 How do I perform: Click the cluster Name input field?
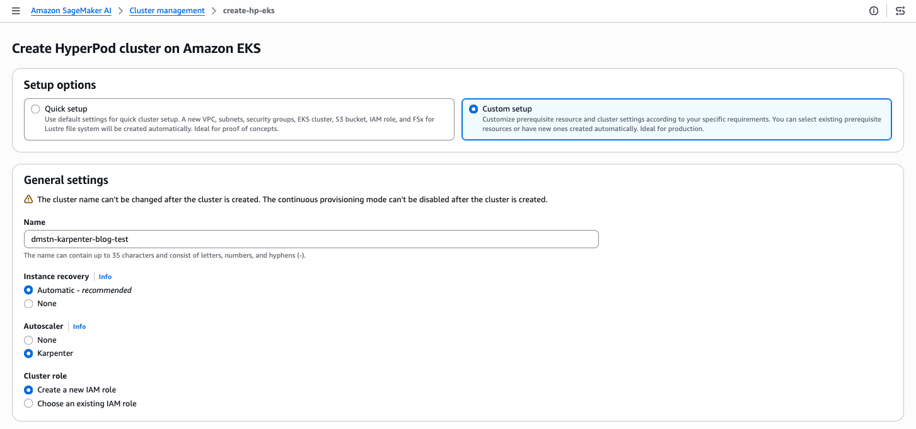click(x=311, y=239)
